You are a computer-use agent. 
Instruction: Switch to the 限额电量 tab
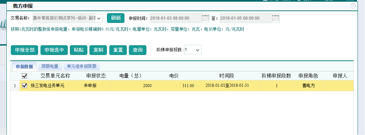pyautogui.click(x=50, y=66)
